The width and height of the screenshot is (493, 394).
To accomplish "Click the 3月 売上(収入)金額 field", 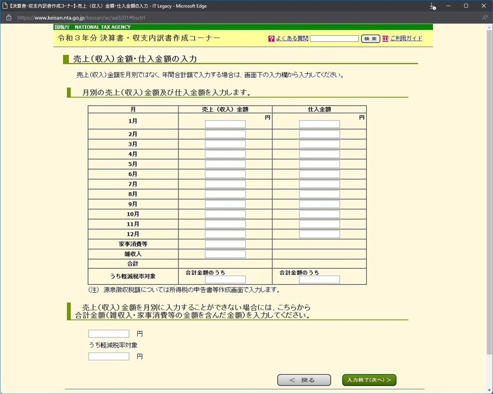I will (225, 144).
